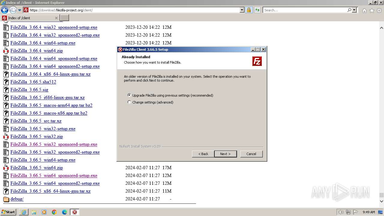Click the security lock icon in address bar
The height and width of the screenshot is (216, 384).
(x=249, y=10)
